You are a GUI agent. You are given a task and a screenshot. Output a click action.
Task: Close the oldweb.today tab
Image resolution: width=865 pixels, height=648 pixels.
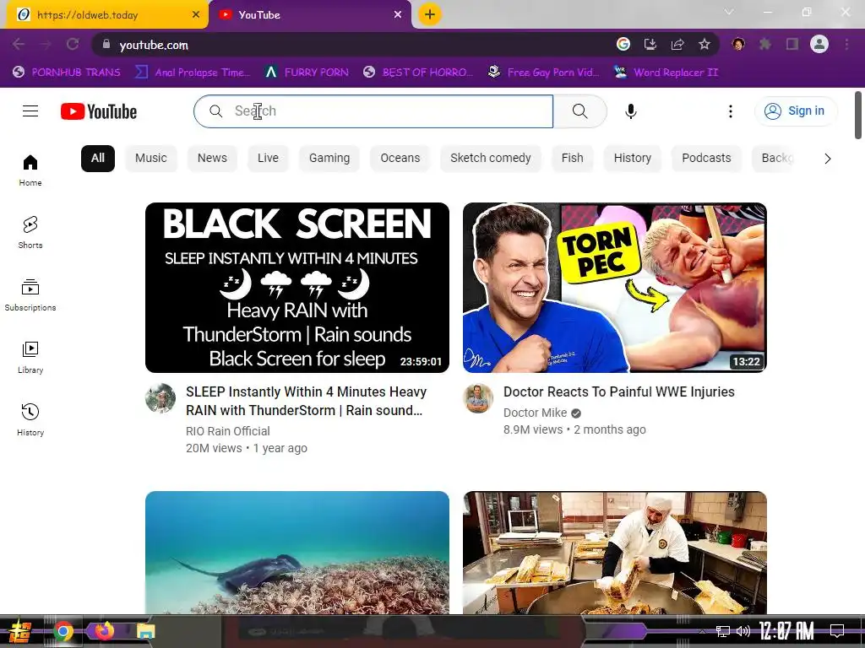pyautogui.click(x=196, y=15)
